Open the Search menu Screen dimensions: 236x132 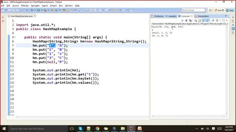(x=45, y=6)
